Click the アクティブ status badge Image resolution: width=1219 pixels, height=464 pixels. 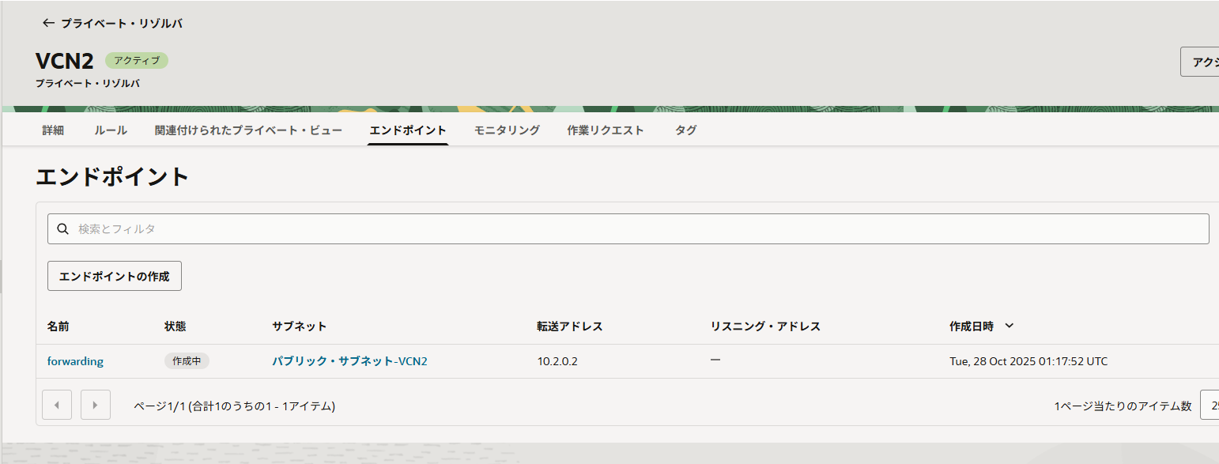[137, 61]
